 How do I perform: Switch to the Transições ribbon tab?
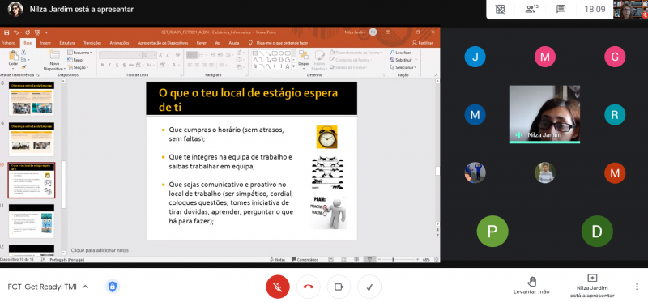coord(92,43)
